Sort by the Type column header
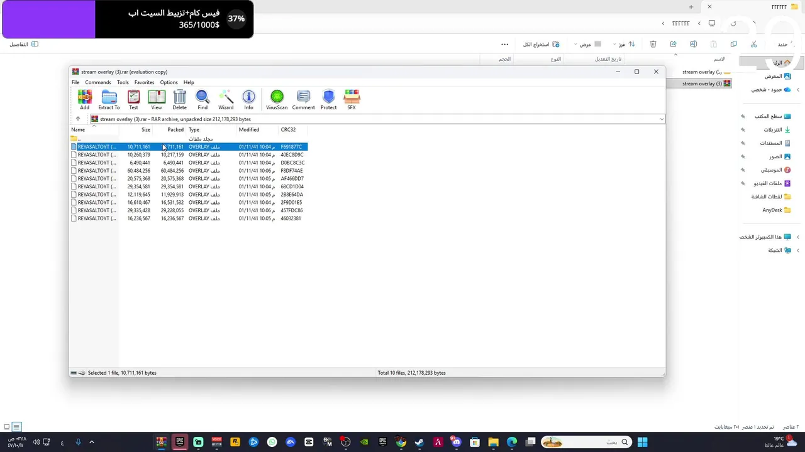Image resolution: width=805 pixels, height=452 pixels. coord(211,129)
